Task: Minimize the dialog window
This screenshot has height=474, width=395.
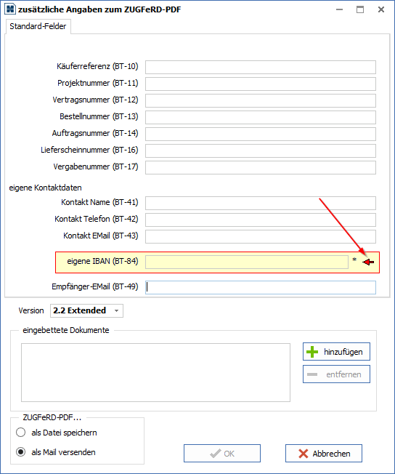Action: [339, 9]
